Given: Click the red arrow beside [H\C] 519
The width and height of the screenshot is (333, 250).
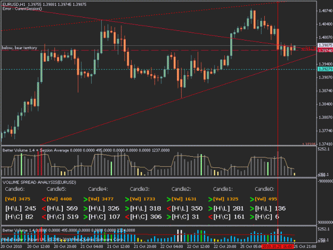Looking at the screenshot, I should coord(44,217).
